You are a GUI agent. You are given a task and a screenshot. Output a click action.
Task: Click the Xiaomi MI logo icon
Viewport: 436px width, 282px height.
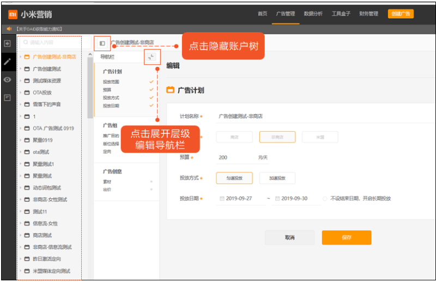13,14
